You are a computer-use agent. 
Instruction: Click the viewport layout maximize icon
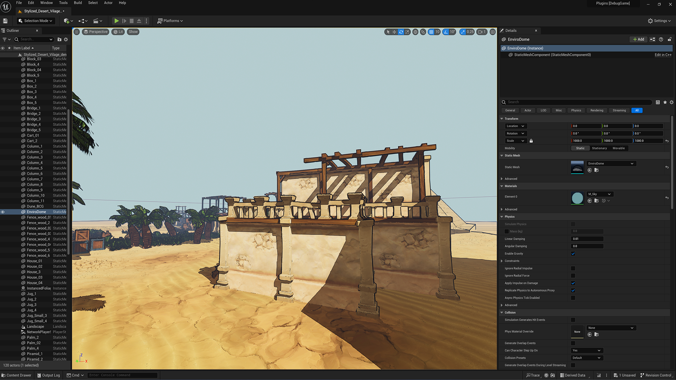tap(493, 32)
